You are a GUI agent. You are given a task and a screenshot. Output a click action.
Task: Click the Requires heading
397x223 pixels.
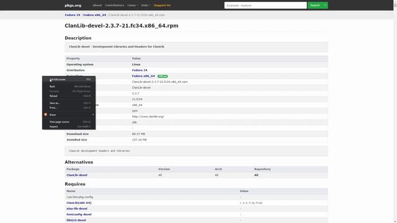[75, 184]
